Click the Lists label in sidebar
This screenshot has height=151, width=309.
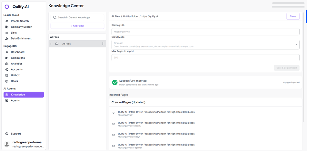(14, 33)
